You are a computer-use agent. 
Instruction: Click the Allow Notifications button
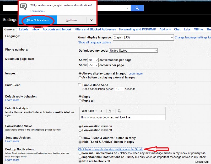point(37,19)
